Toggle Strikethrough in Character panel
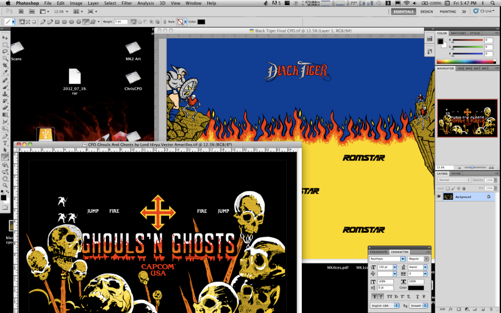501x313 pixels. [424, 297]
